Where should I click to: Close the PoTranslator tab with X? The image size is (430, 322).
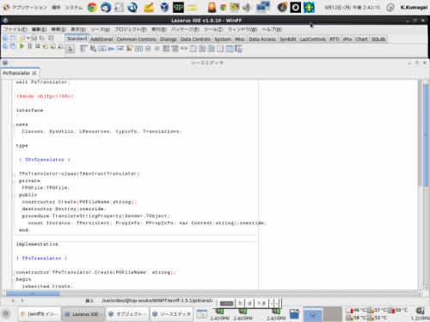[34, 73]
